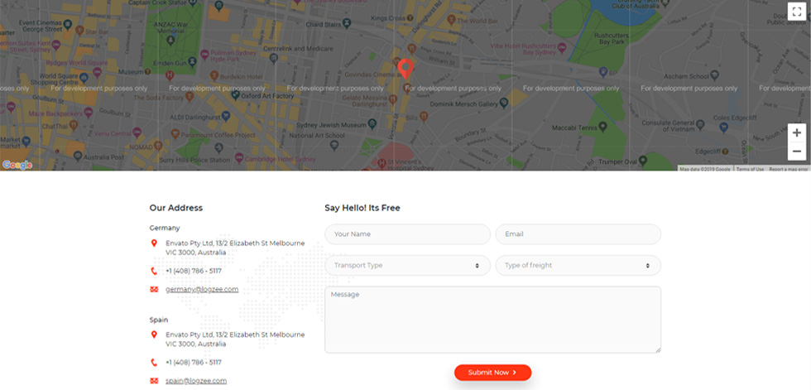This screenshot has width=811, height=390.
Task: Click the Submit Now button
Action: [492, 373]
